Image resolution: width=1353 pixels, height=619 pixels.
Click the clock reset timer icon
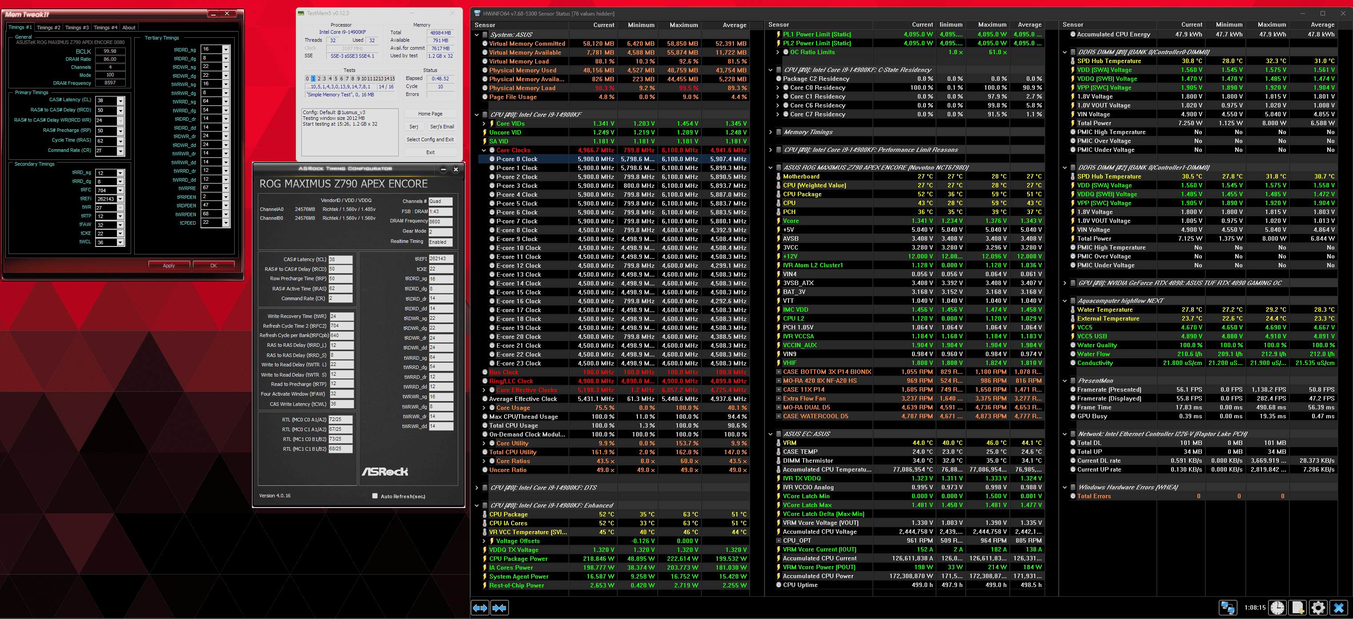click(x=1277, y=607)
